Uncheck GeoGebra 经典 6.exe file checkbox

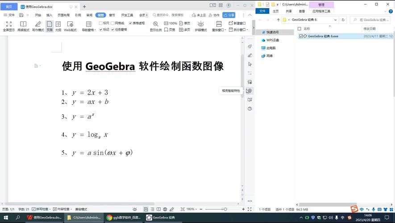[301, 36]
